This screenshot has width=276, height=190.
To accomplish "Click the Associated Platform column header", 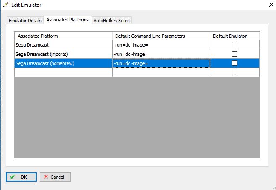I will [x=63, y=36].
